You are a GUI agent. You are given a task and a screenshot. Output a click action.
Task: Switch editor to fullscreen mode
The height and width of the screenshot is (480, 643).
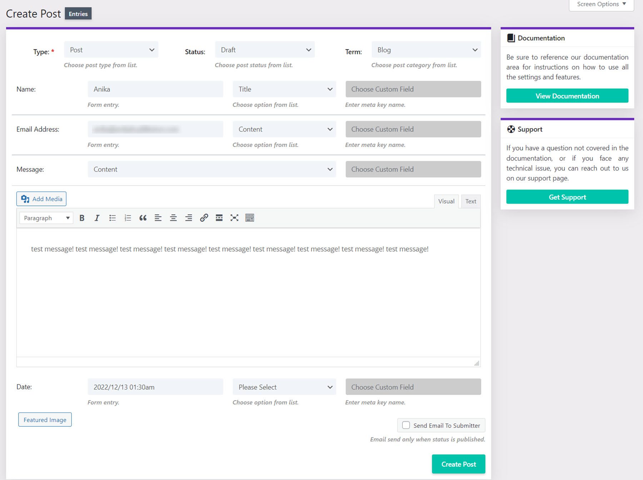(234, 218)
